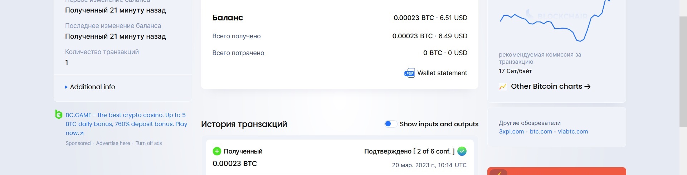Open the viabtc.com explorer link
687x175 pixels.
click(x=572, y=132)
